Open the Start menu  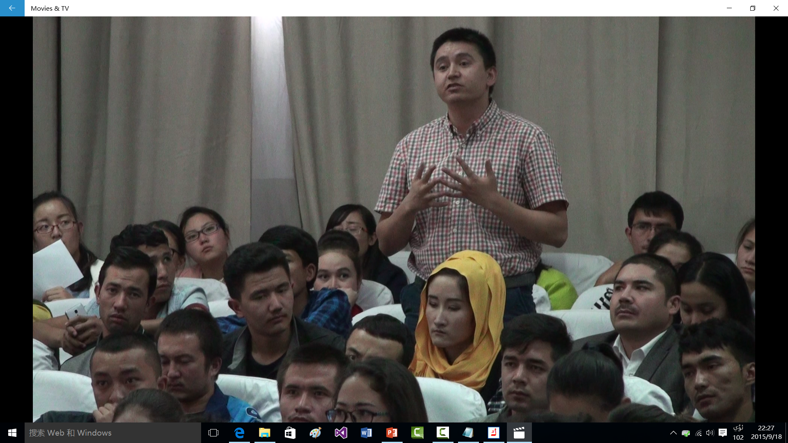pos(12,433)
